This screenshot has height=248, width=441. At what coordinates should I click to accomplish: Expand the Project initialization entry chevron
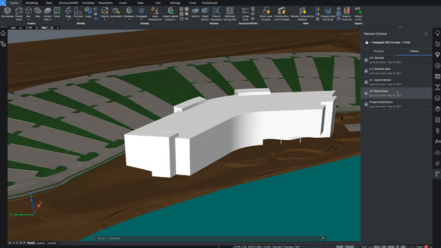(427, 104)
